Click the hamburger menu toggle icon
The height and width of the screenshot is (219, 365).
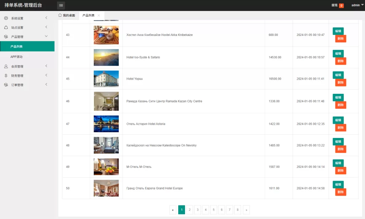(61, 5)
